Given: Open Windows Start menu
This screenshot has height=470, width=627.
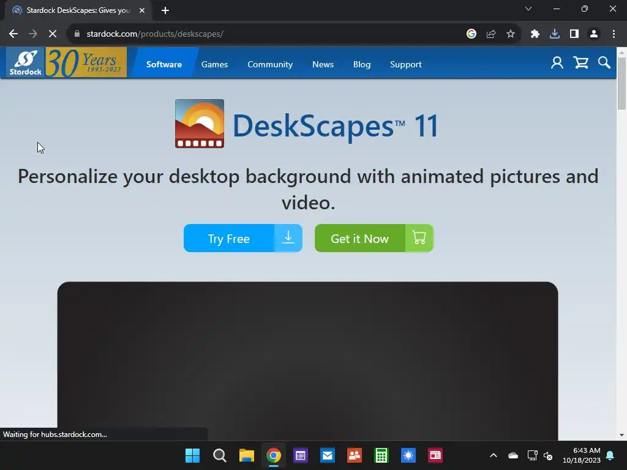Looking at the screenshot, I should pos(193,455).
